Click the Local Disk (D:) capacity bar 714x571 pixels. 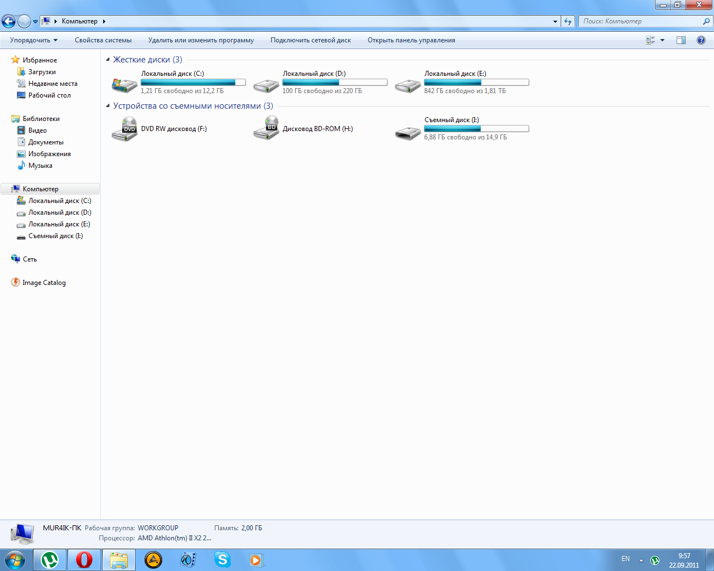point(335,83)
